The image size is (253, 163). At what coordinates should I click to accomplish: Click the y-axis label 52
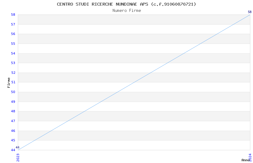(13, 73)
